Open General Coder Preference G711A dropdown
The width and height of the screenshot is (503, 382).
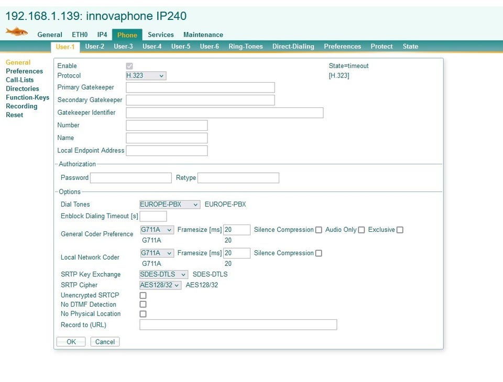157,230
